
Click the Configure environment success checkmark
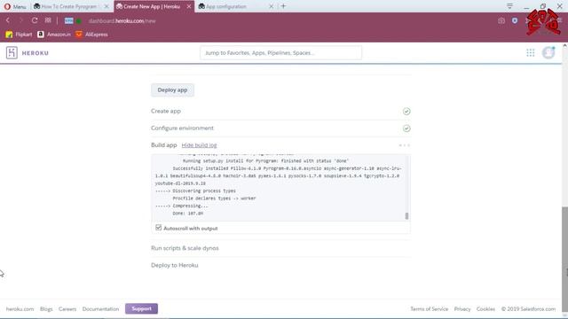pos(406,128)
